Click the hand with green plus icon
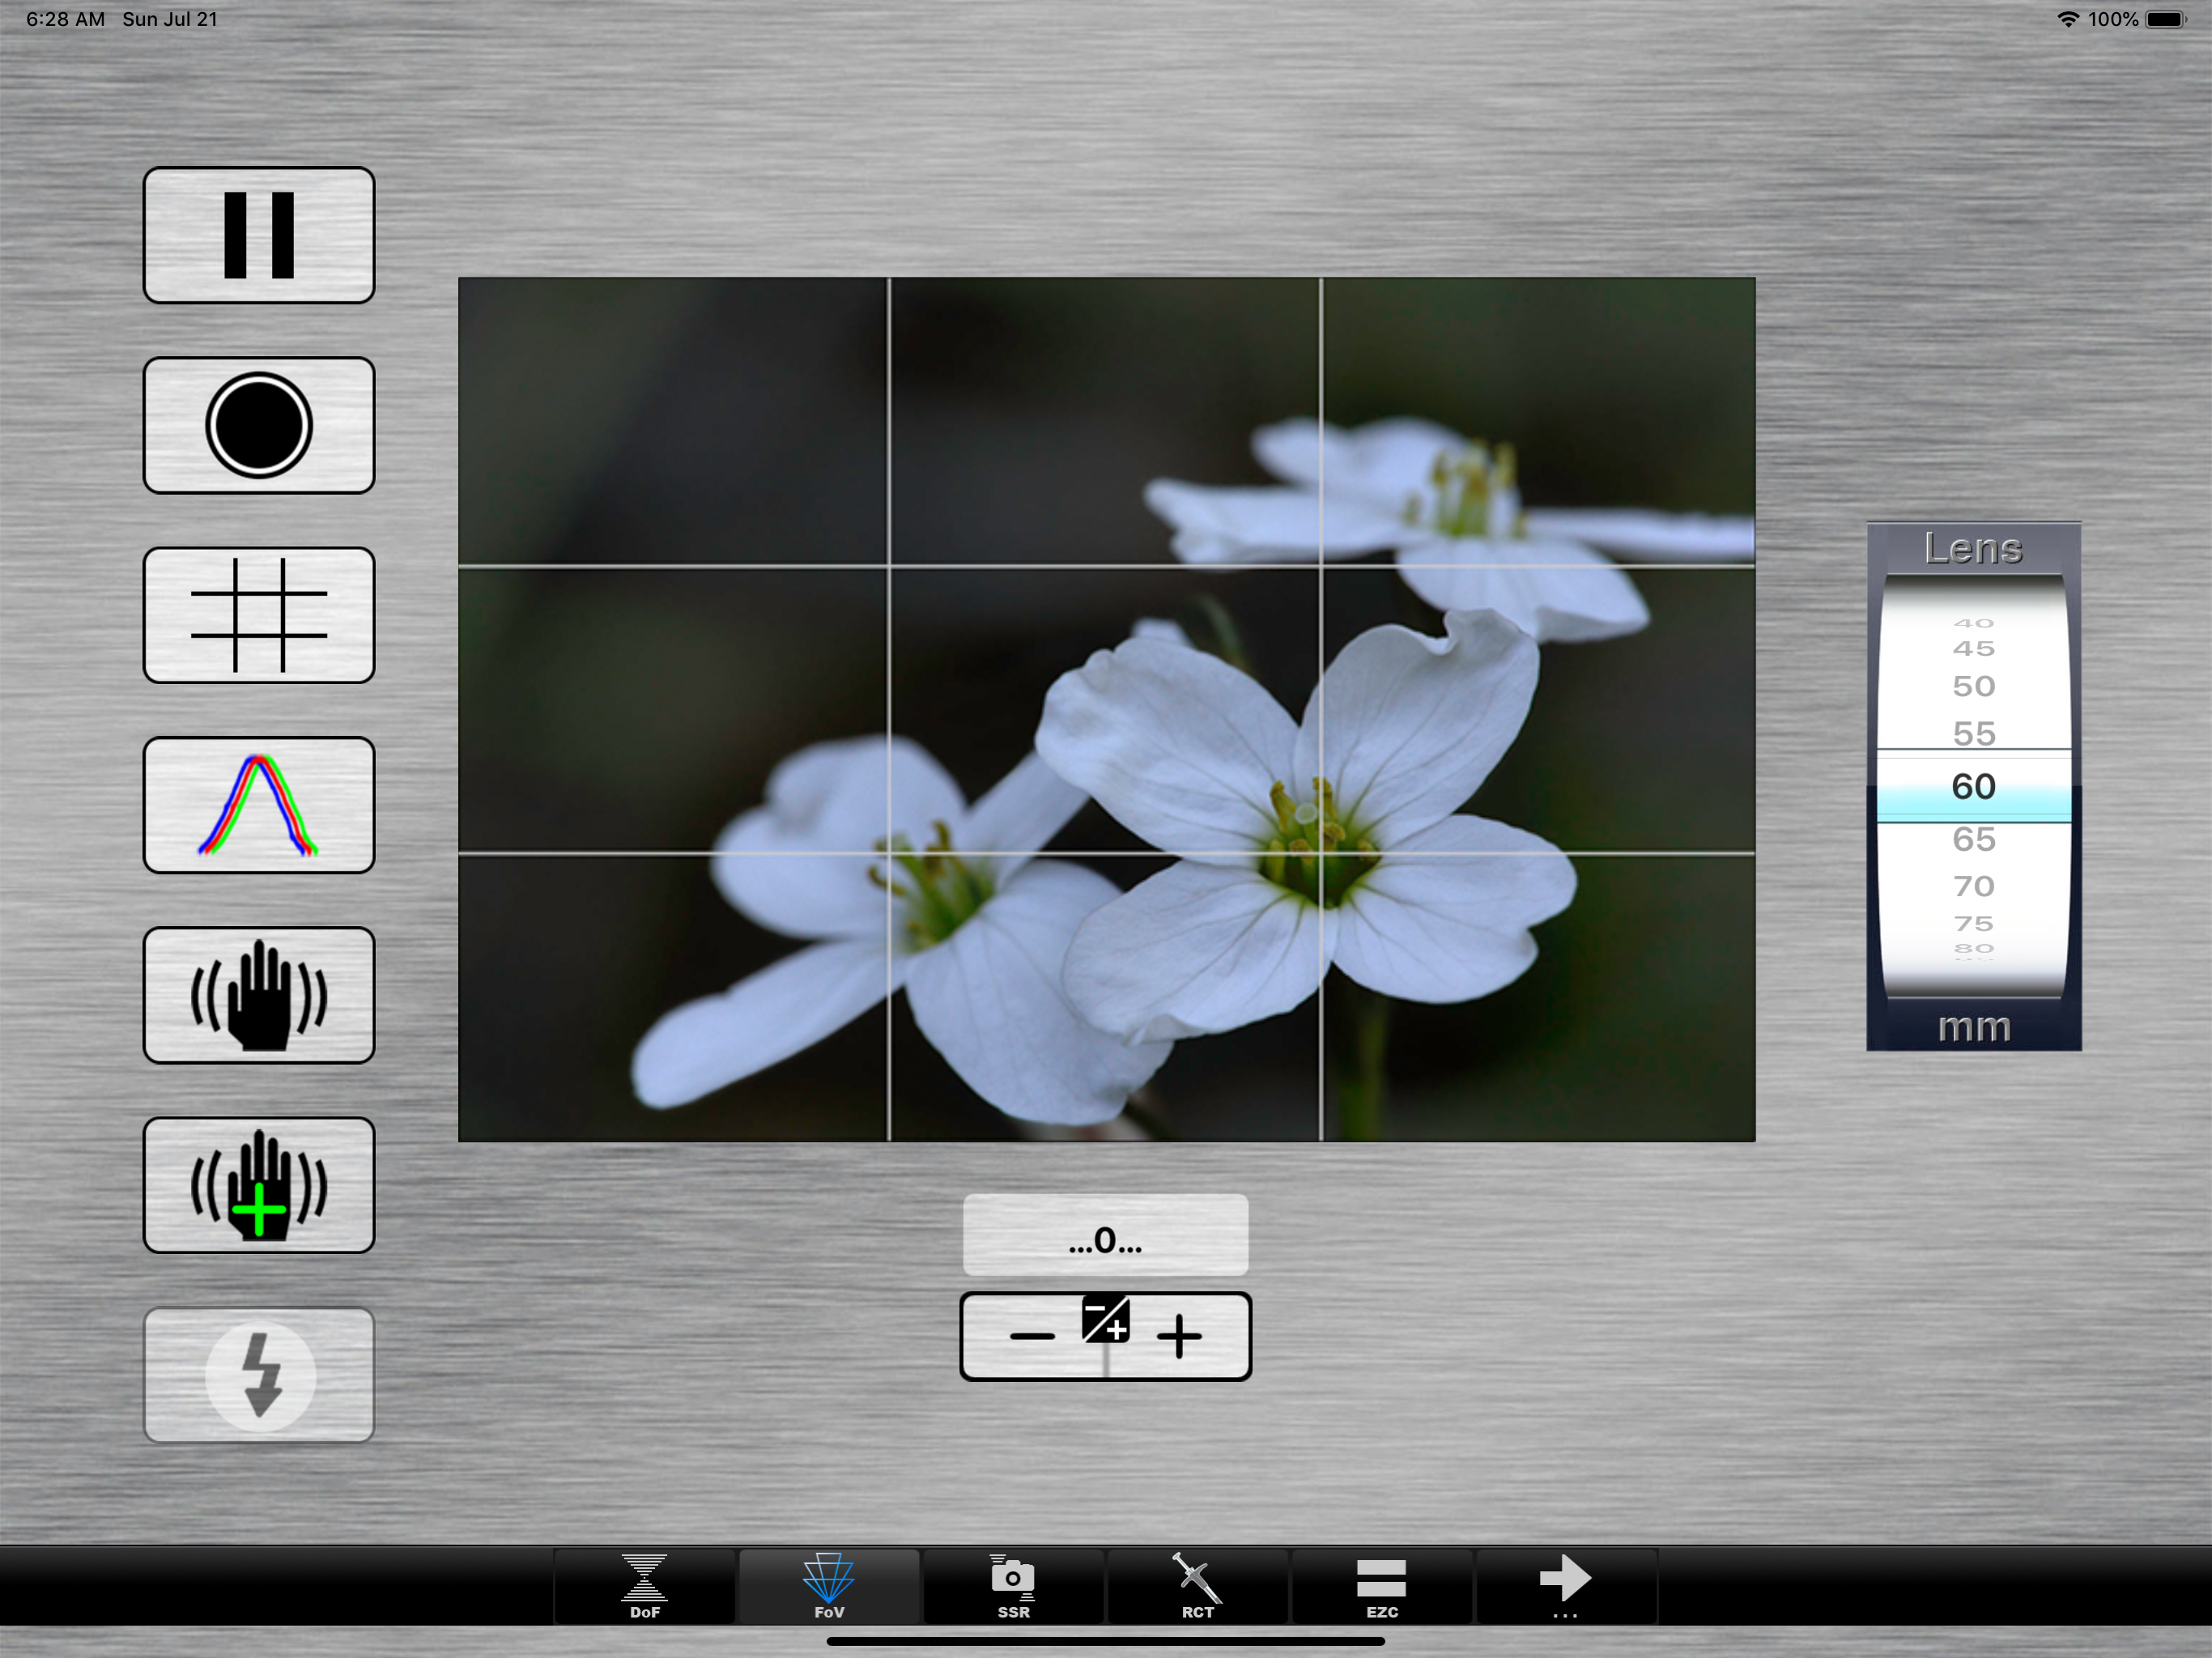The height and width of the screenshot is (1658, 2212). [x=258, y=1185]
